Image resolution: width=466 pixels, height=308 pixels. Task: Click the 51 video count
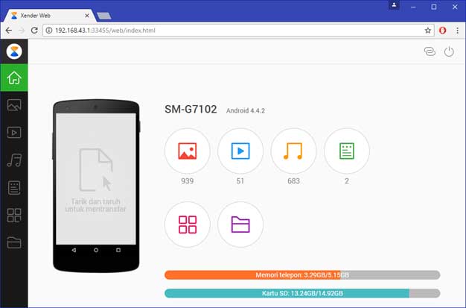(x=240, y=181)
